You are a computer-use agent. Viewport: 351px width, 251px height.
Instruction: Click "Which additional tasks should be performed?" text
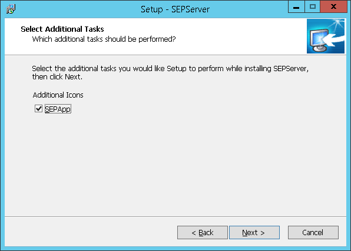click(104, 39)
